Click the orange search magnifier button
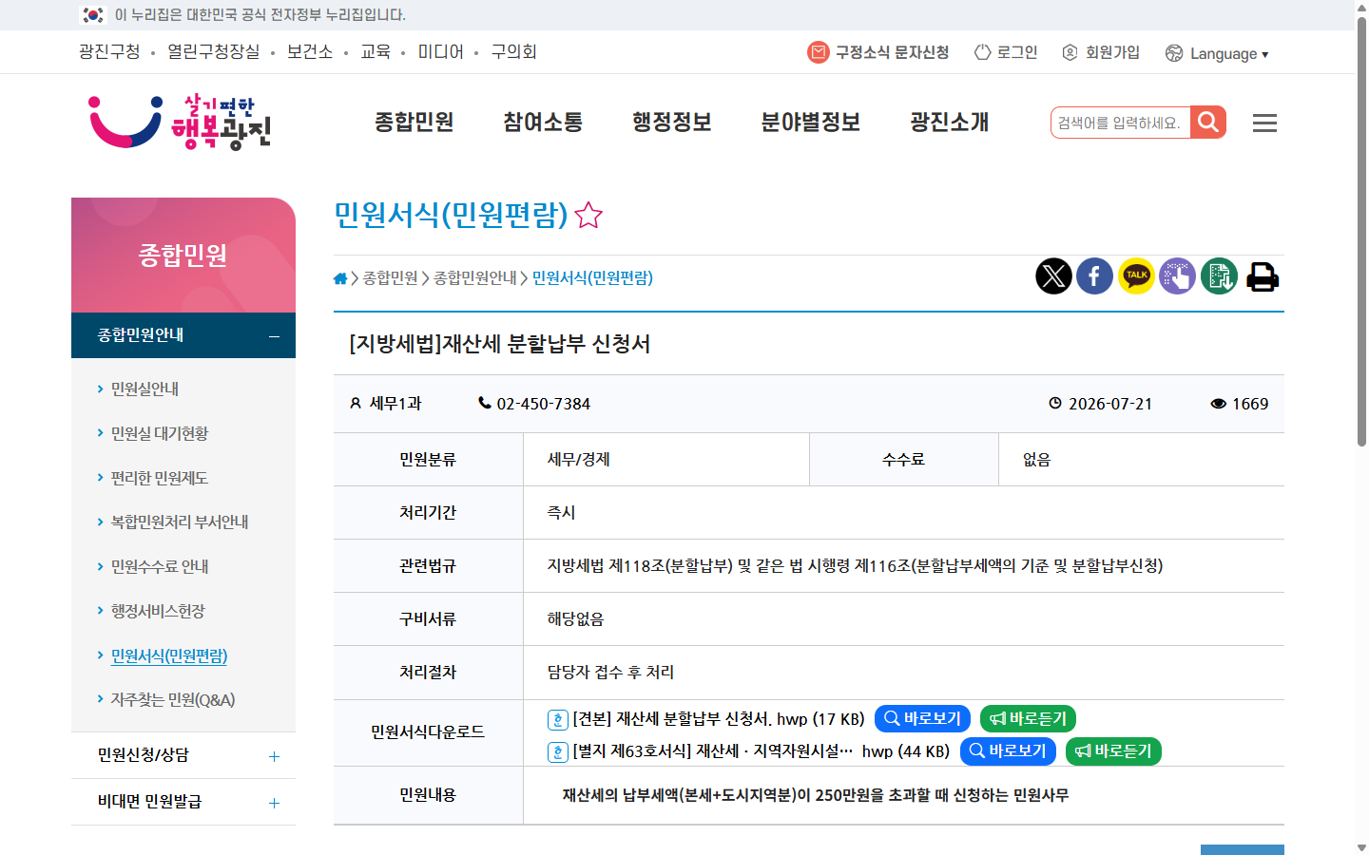The height and width of the screenshot is (855, 1369). pos(1208,123)
